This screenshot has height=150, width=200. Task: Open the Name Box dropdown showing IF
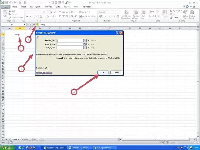pos(24,25)
